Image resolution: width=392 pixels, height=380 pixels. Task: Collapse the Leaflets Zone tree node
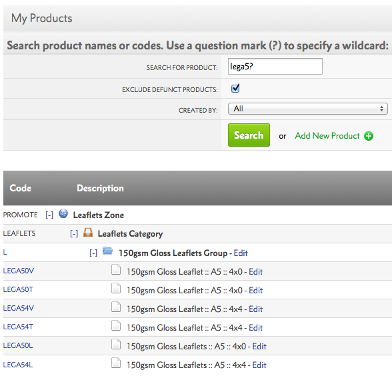(x=49, y=215)
